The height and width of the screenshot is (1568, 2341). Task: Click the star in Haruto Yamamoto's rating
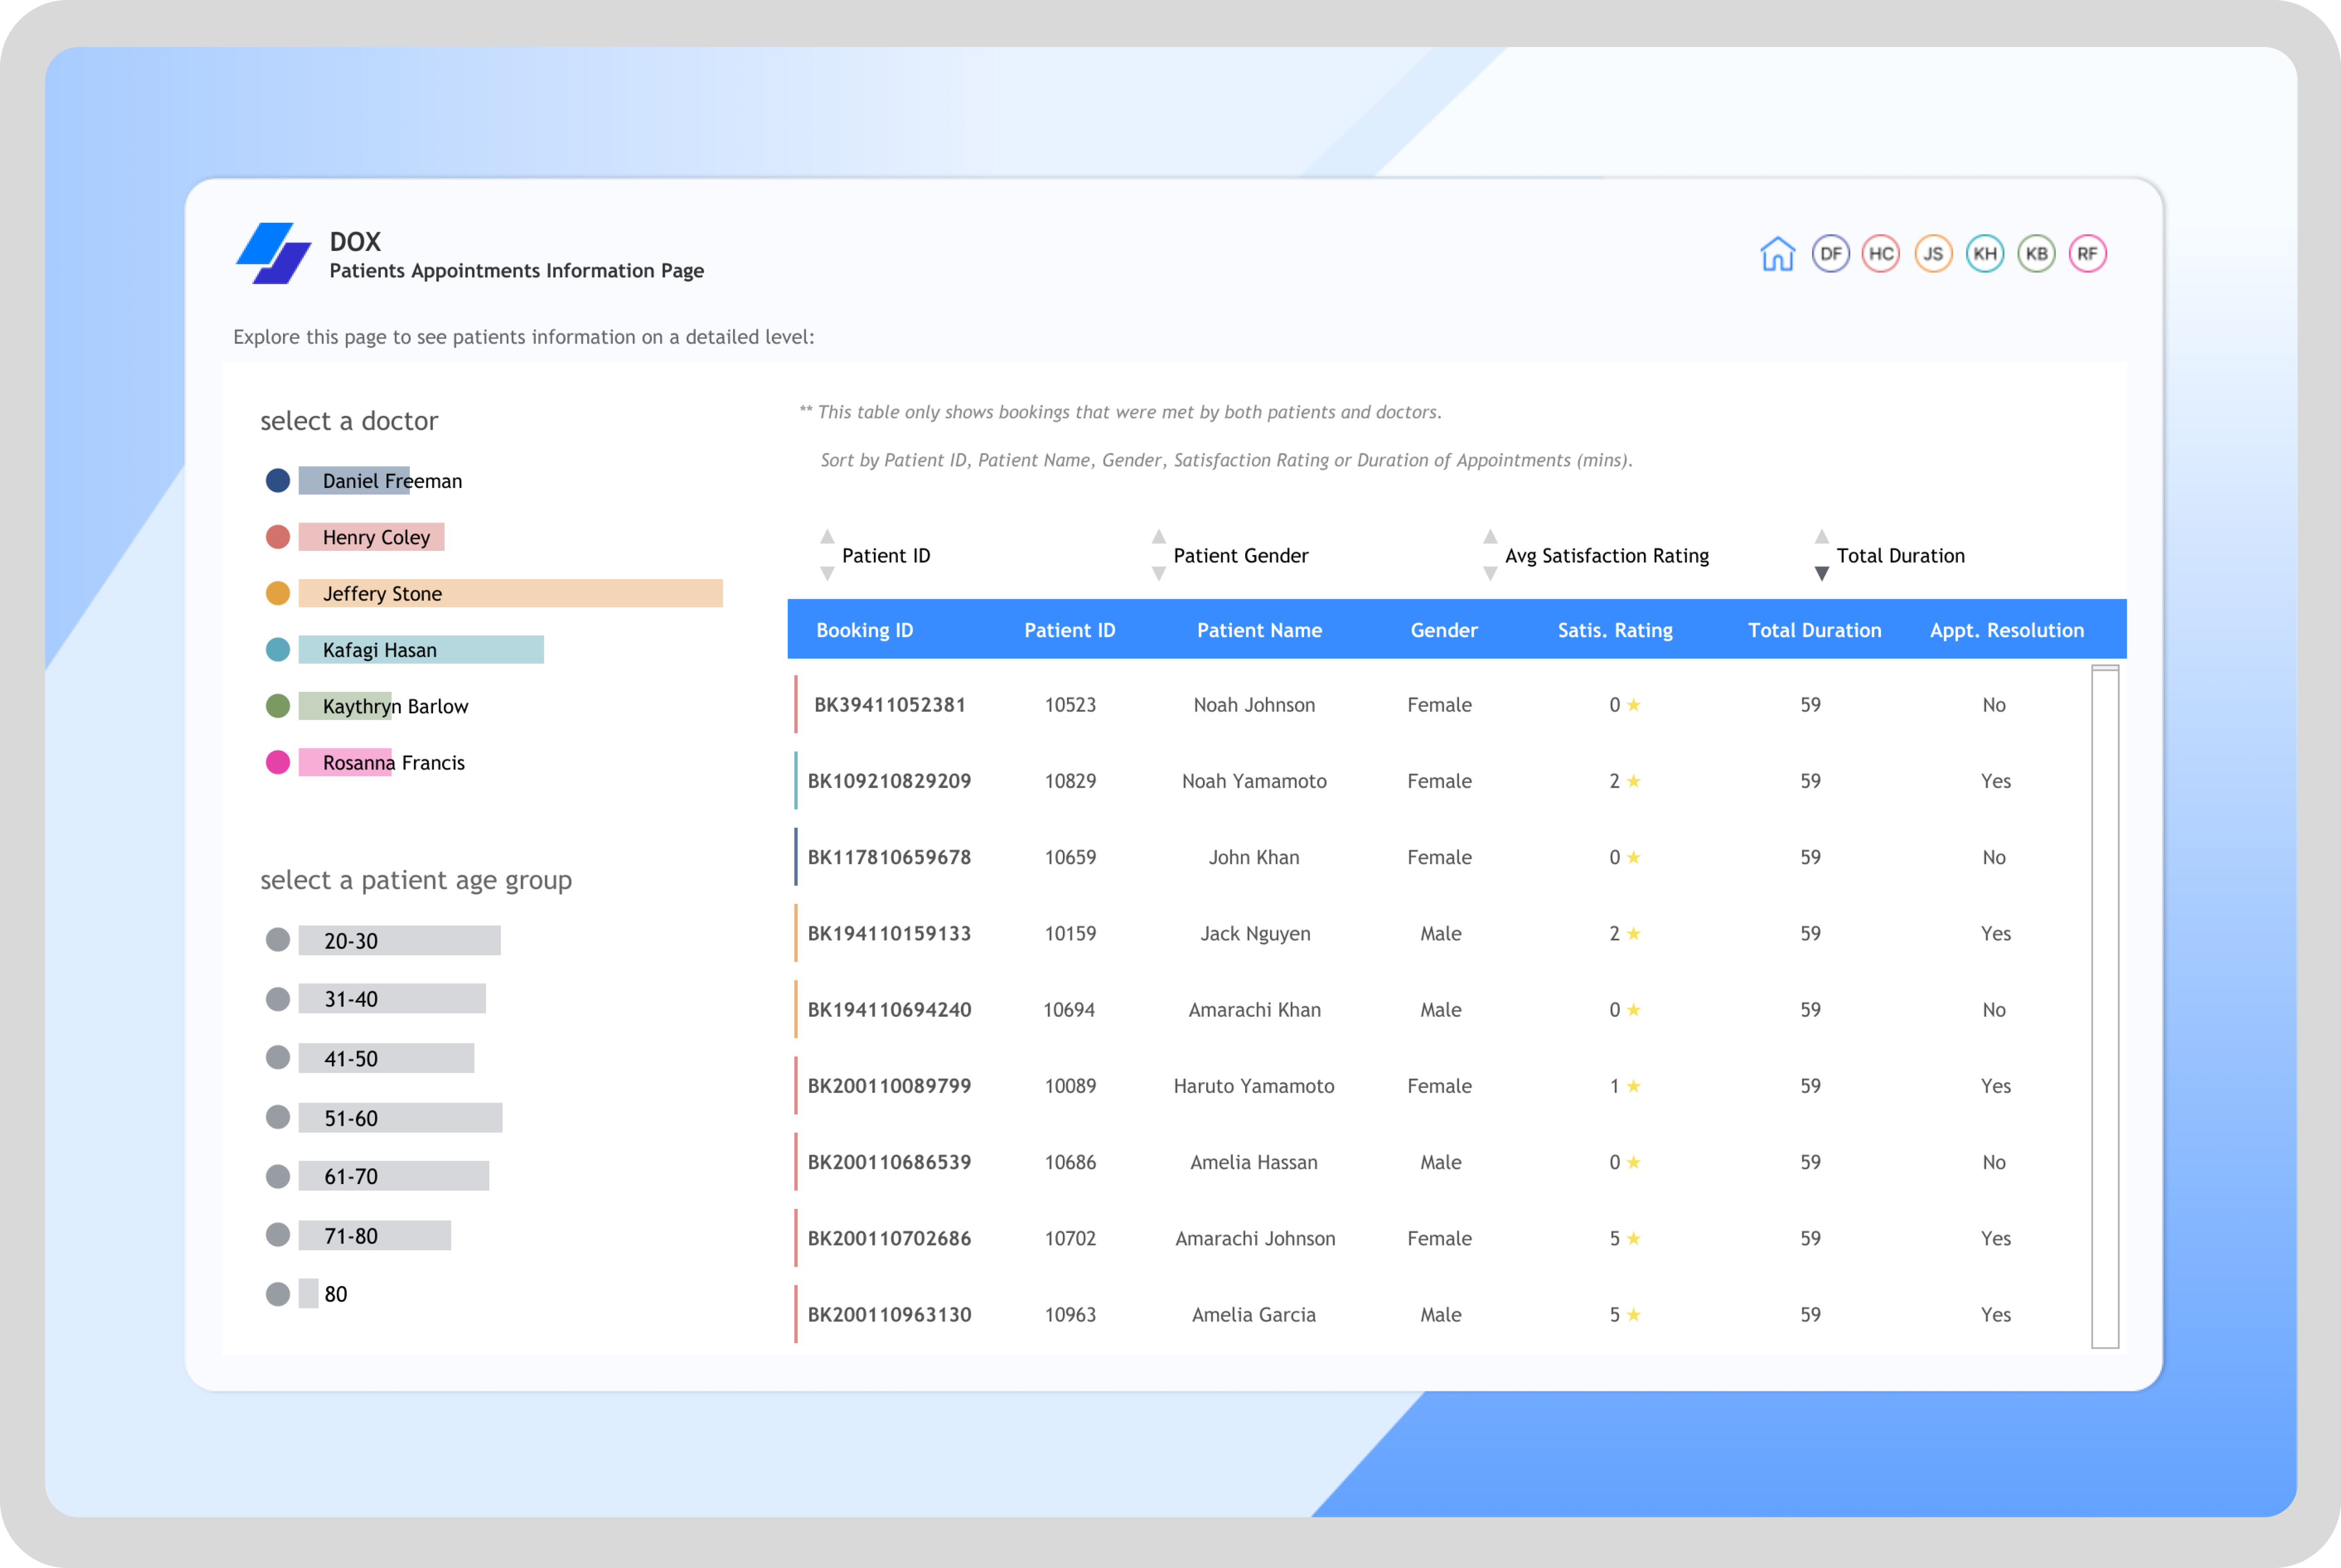(x=1633, y=1086)
